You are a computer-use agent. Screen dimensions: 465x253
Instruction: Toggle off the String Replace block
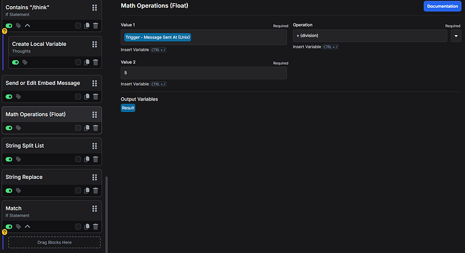click(9, 191)
